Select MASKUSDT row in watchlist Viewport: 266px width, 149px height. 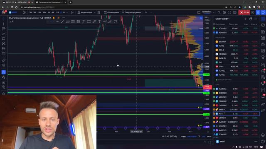pyautogui.click(x=236, y=89)
